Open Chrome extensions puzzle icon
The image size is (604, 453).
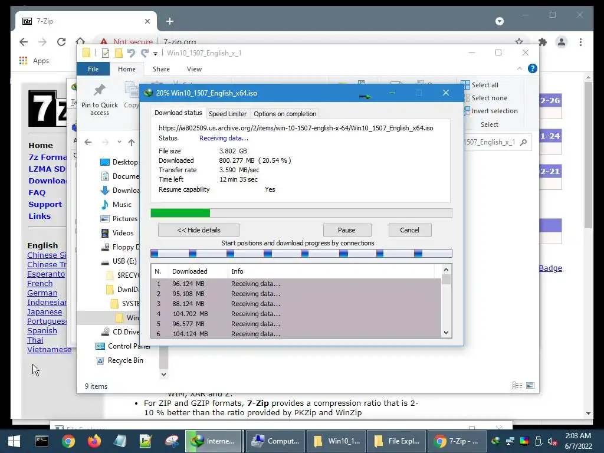click(x=543, y=42)
